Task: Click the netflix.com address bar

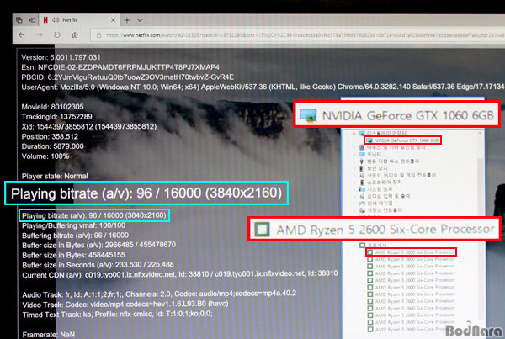Action: coord(298,35)
